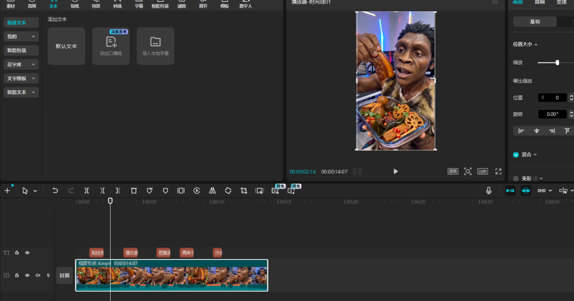Click the crop tool icon
This screenshot has width=574, height=301.
pos(243,190)
